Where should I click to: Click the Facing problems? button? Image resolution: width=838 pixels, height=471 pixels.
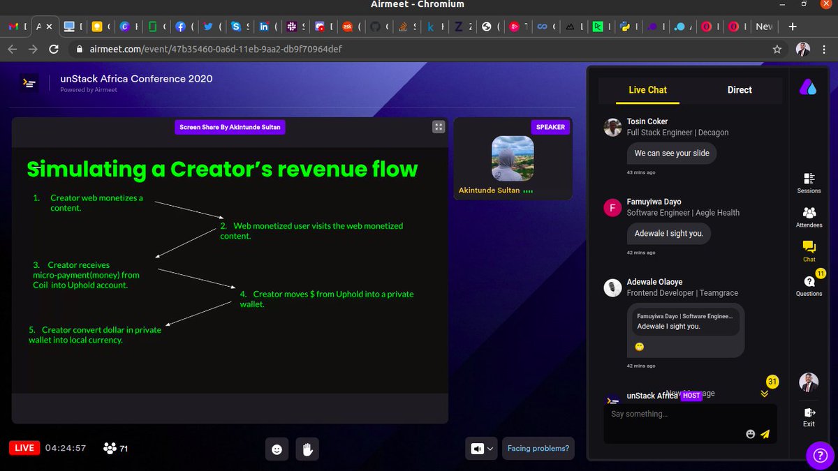(538, 449)
